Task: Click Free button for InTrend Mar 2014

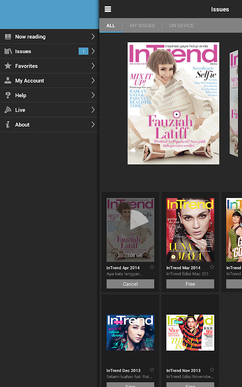Action: click(x=190, y=284)
